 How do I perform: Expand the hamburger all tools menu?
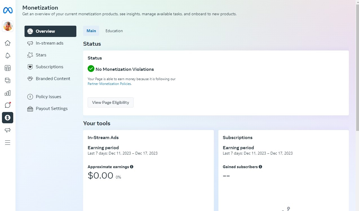coord(8,142)
